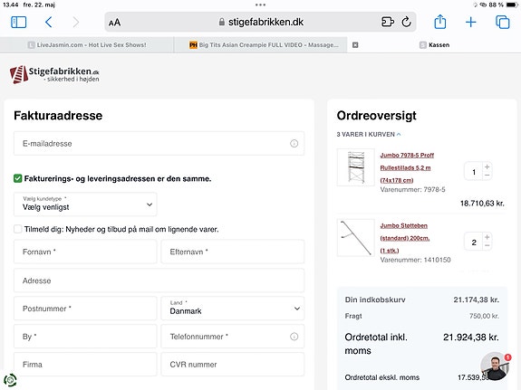Switch to the LiveJasmin.com tab

coord(87,45)
